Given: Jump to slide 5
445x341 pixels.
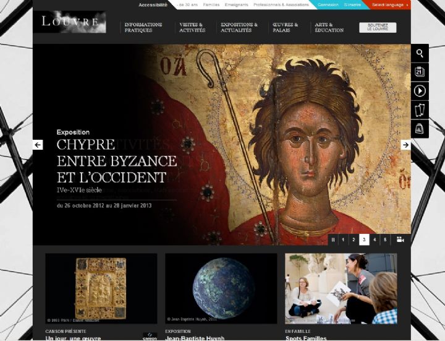Looking at the screenshot, I should (x=385, y=240).
